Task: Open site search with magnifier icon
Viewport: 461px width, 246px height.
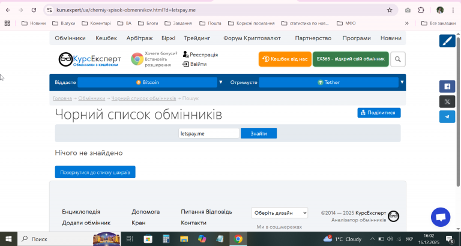Action: pos(398,59)
